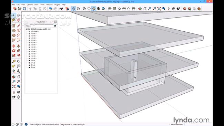Open Model Info from the toolbar

(67, 9)
